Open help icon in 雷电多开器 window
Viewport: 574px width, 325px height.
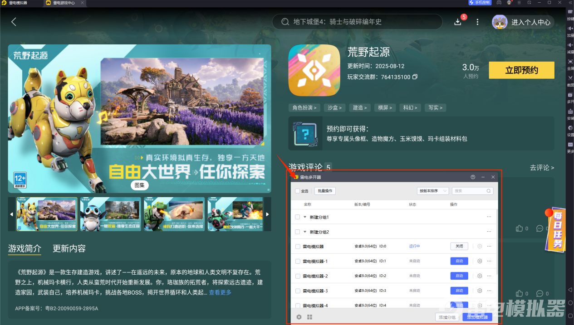click(473, 177)
